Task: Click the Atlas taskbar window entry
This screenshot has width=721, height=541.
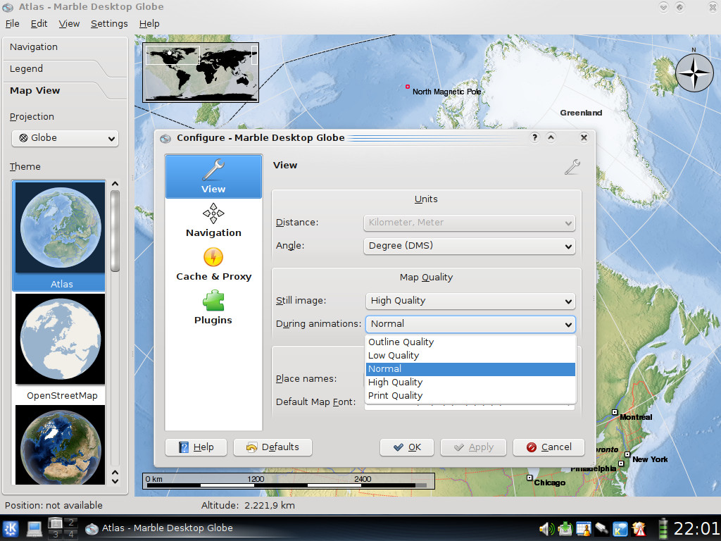Action: [x=160, y=528]
